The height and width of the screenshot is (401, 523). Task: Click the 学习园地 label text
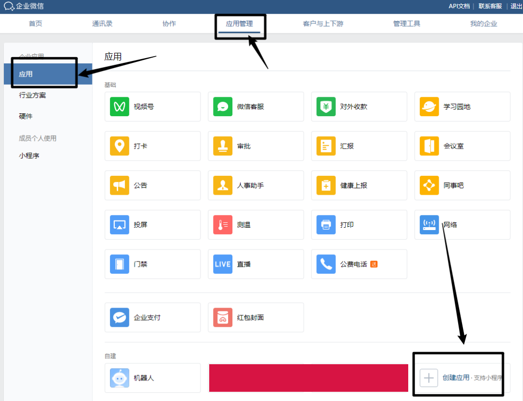pyautogui.click(x=457, y=107)
